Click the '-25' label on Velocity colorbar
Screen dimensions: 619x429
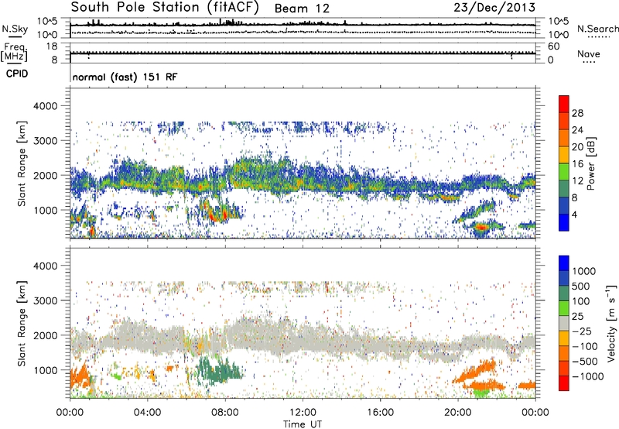[582, 331]
